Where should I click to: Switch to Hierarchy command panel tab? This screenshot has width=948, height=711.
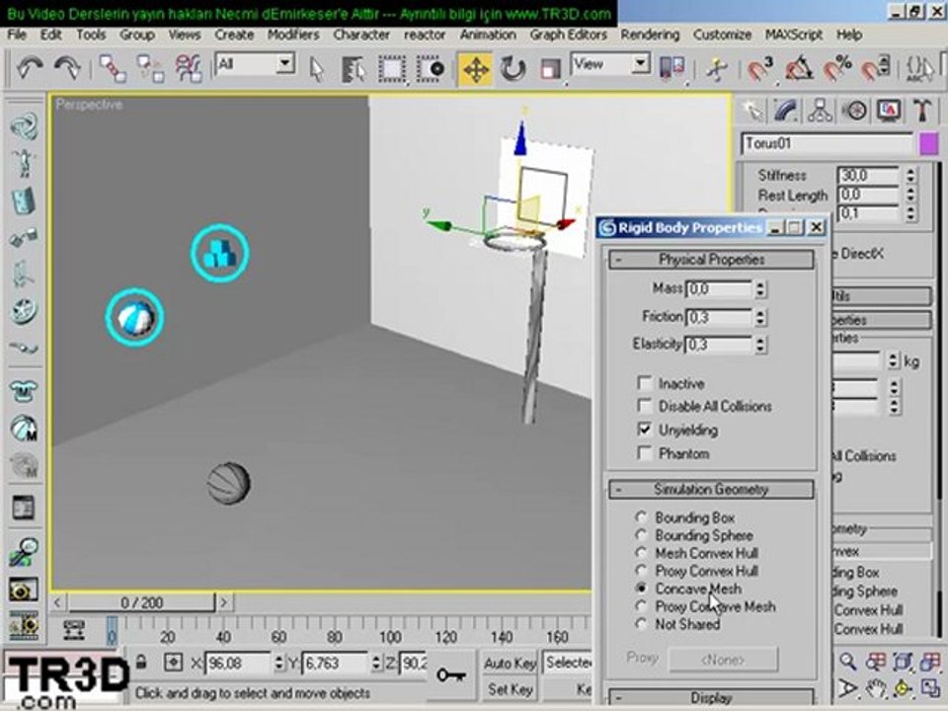tap(820, 112)
